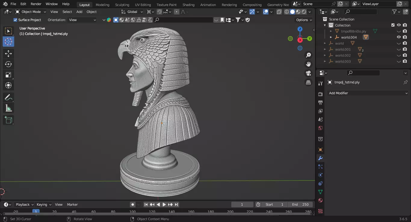Open the Orientation View dropdown
Screen dimensions: 411x222
(82, 20)
